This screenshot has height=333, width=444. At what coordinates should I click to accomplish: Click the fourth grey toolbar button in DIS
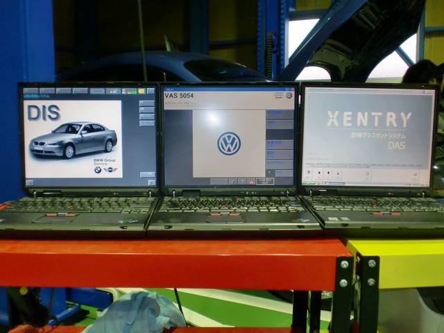80,91
